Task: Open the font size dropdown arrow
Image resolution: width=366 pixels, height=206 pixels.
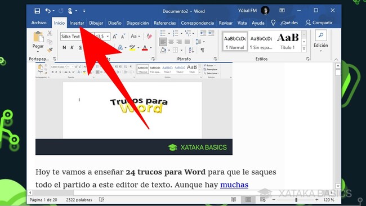Action: pyautogui.click(x=108, y=37)
